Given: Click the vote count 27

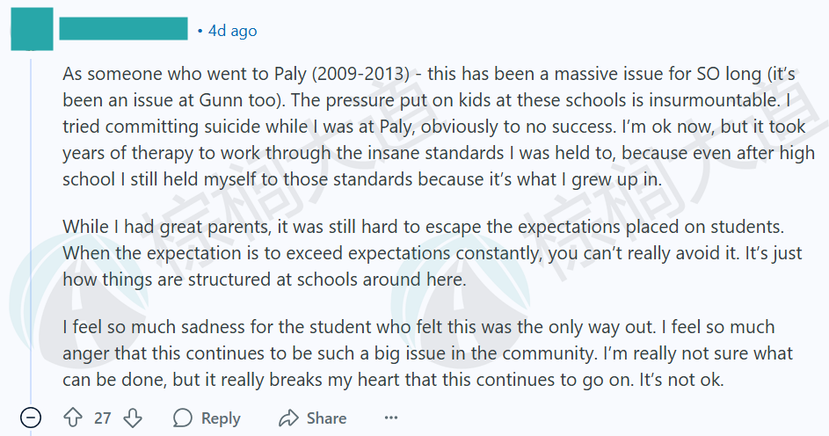Looking at the screenshot, I should [103, 418].
